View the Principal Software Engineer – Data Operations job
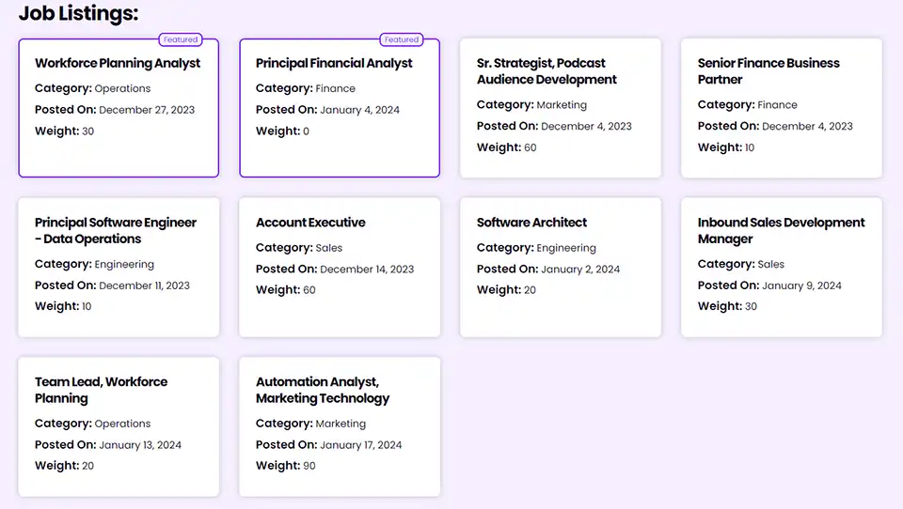The height and width of the screenshot is (509, 903). 119,268
